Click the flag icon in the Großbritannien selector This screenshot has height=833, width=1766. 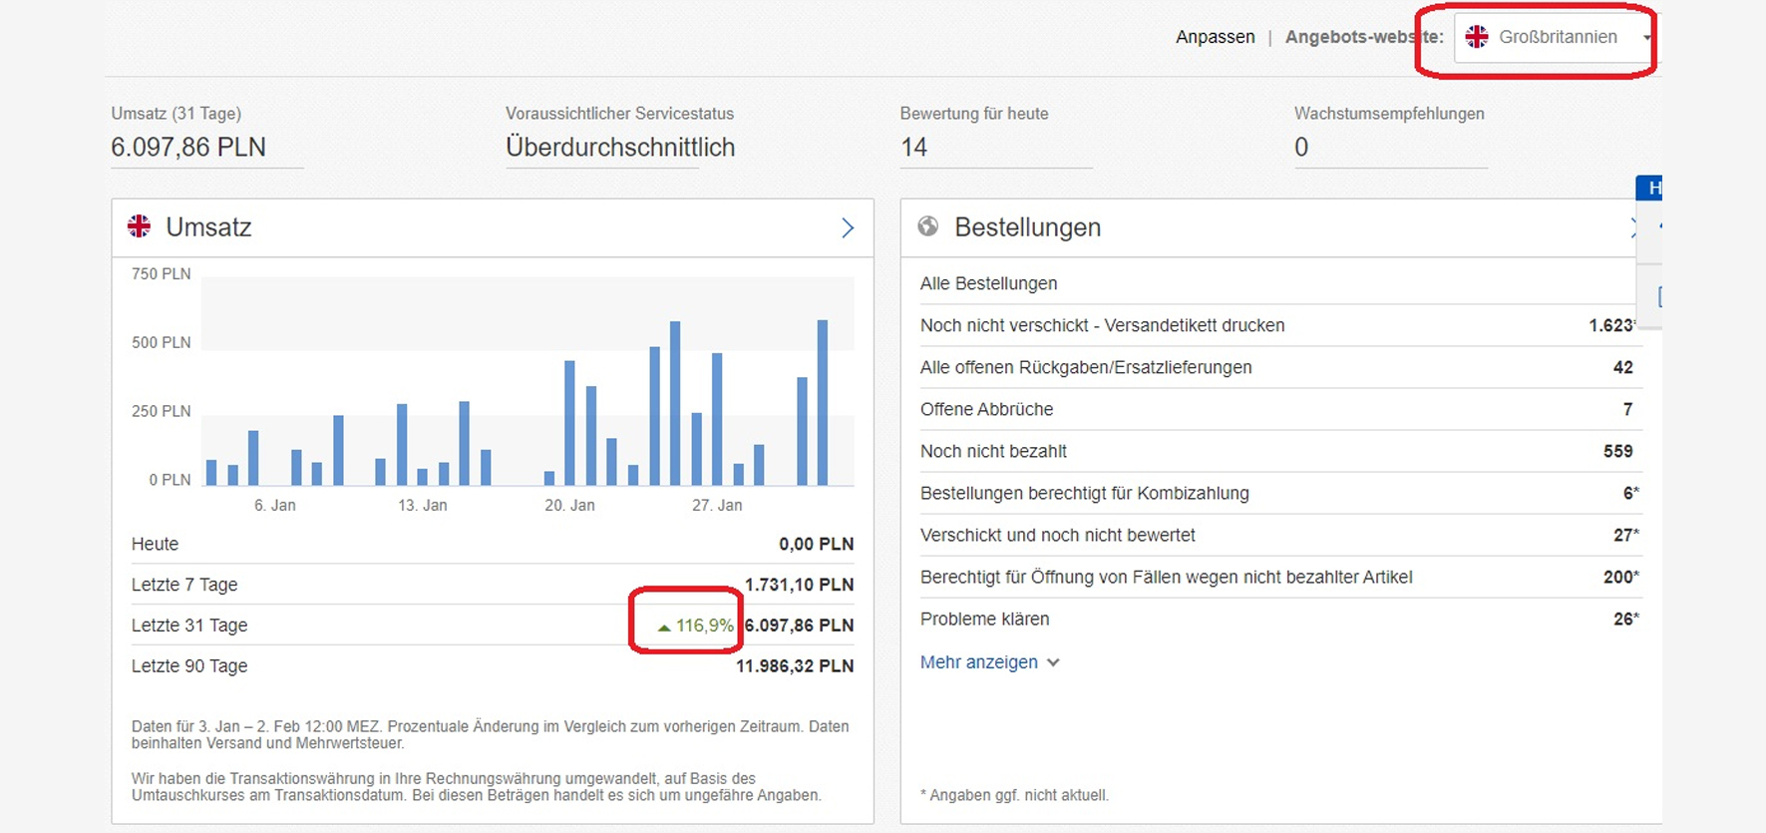[x=1477, y=37]
